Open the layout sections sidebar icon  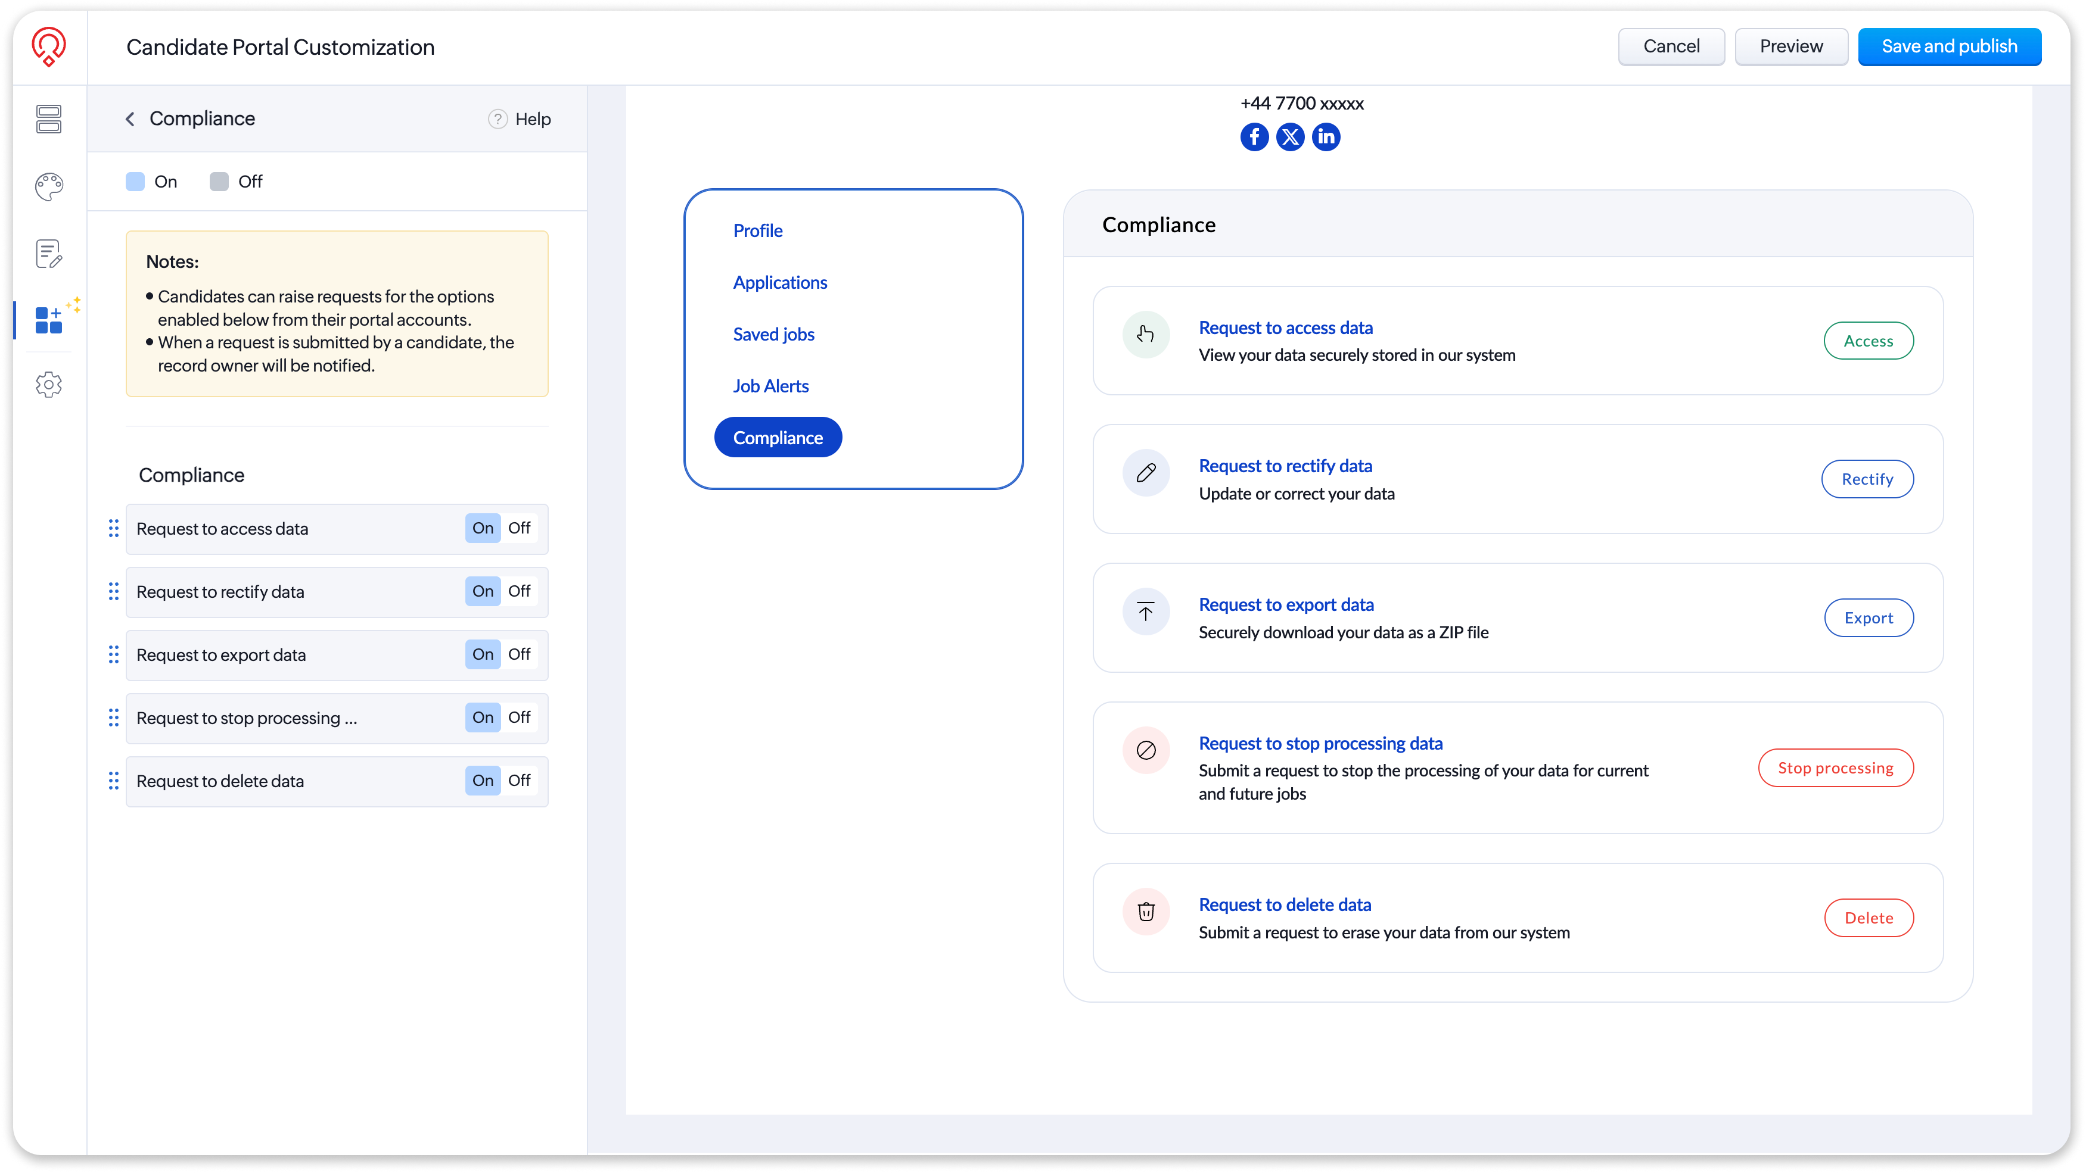point(49,119)
